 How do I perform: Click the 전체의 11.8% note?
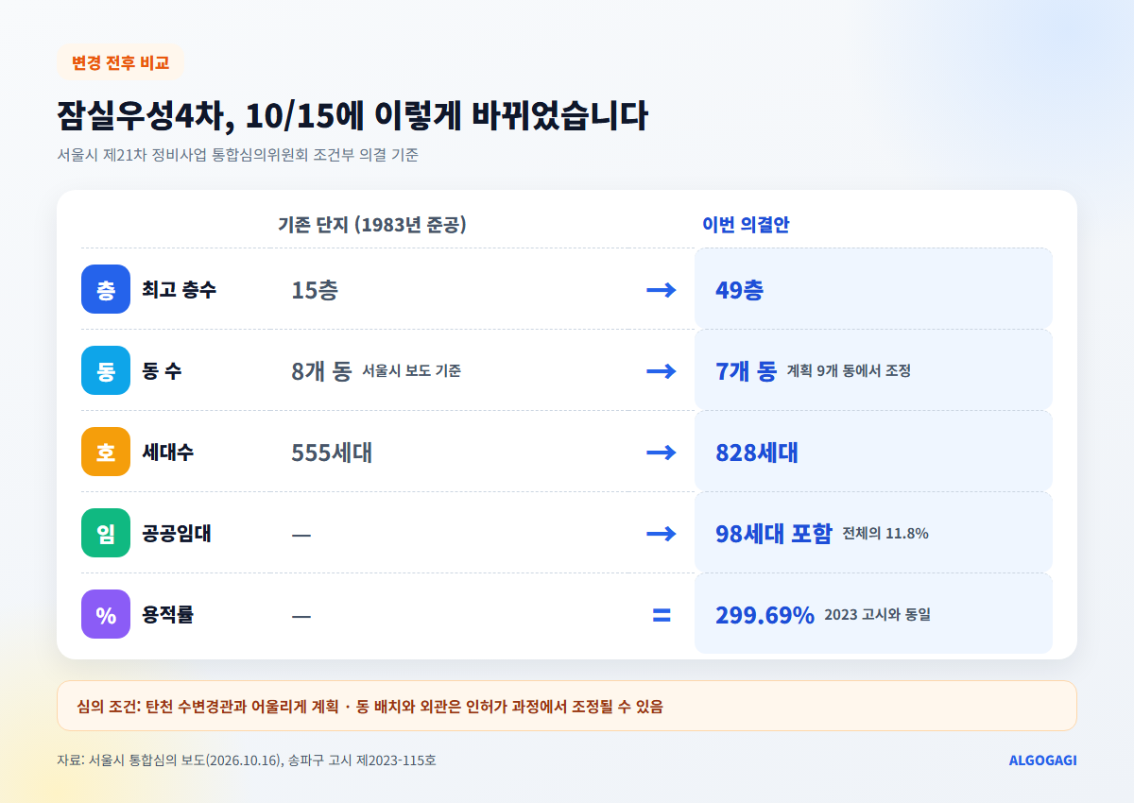[885, 534]
